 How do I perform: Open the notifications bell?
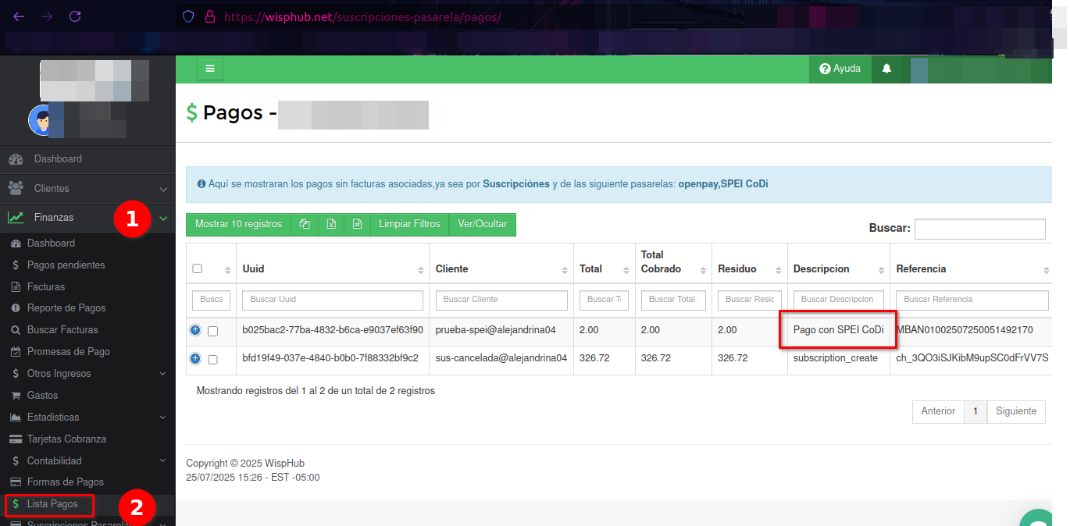(x=886, y=69)
